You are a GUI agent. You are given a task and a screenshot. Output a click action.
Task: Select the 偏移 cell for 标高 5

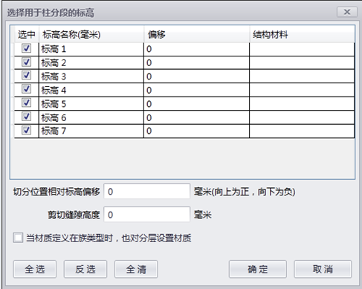196,104
